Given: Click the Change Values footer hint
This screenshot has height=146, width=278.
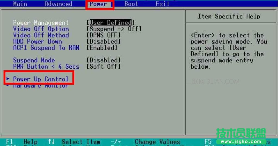Looking at the screenshot, I should click(157, 142).
